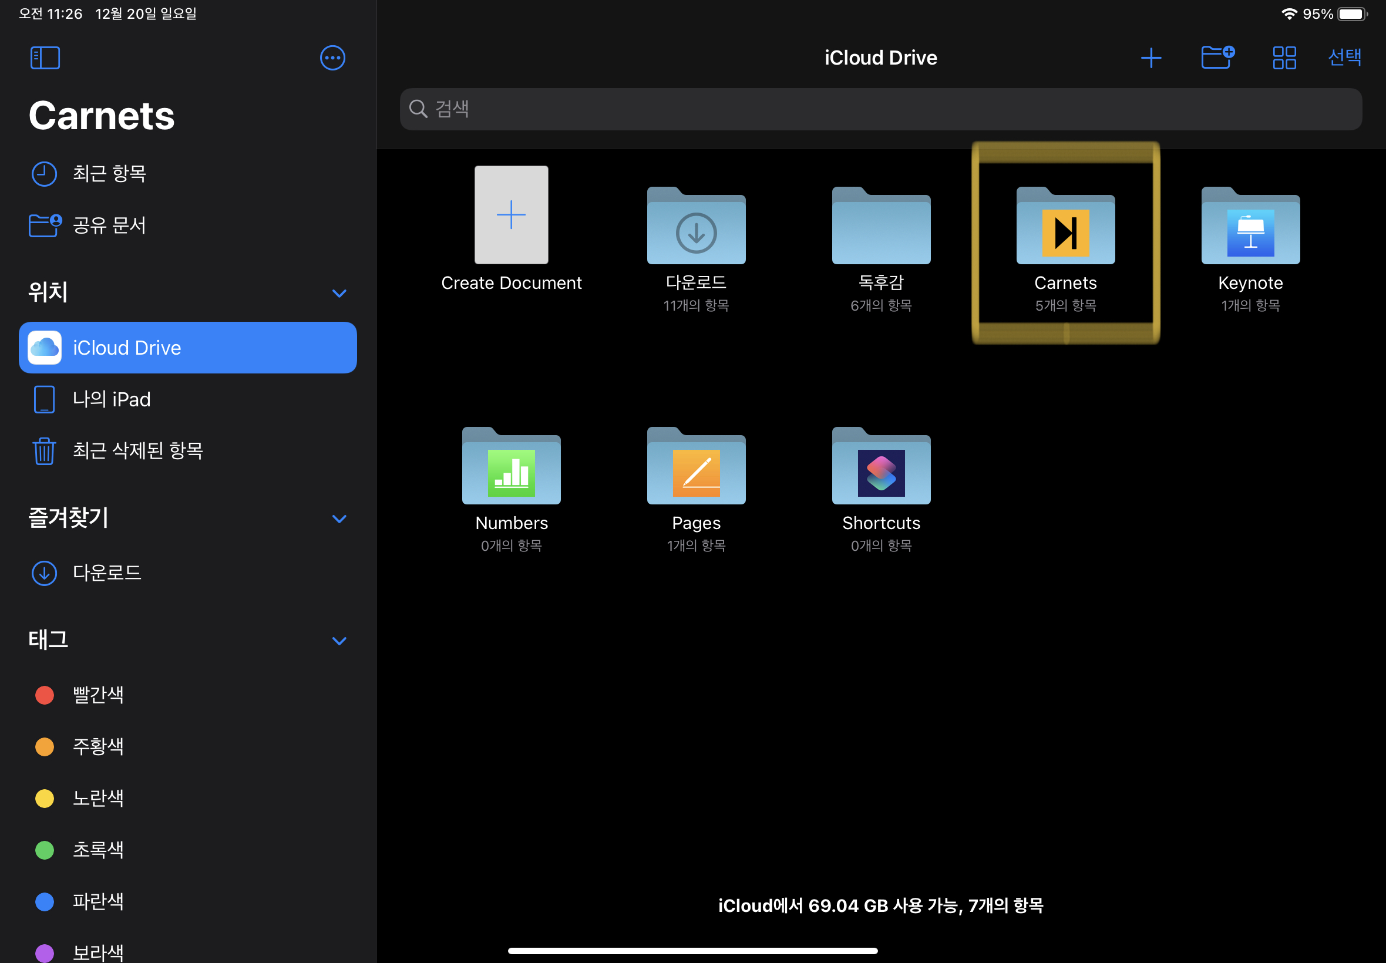Create a new folder with folder-plus icon
This screenshot has height=963, width=1386.
click(x=1217, y=58)
